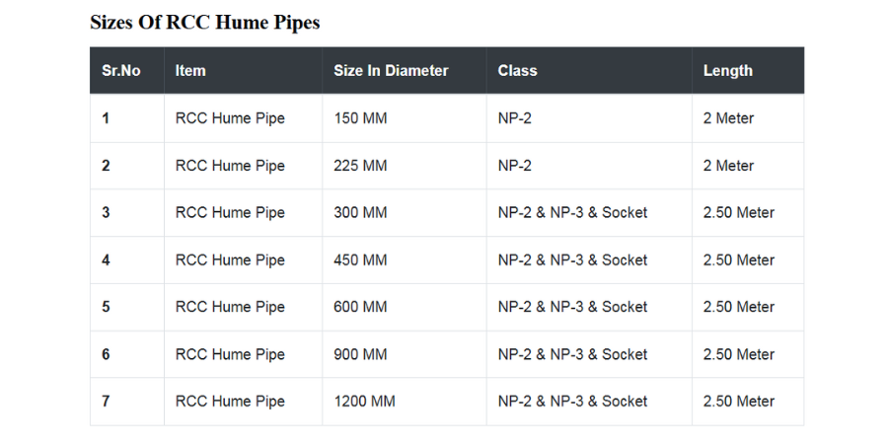888x444 pixels.
Task: Click the Class column header
Action: 589,71
